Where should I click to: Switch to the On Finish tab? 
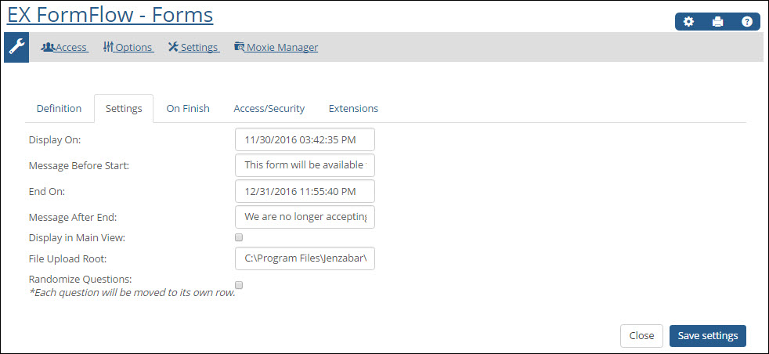click(x=188, y=108)
